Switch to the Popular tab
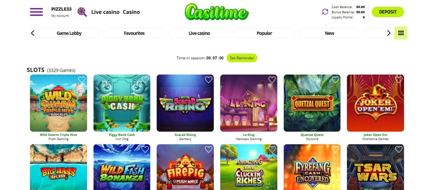This screenshot has height=190, width=434. pyautogui.click(x=264, y=33)
